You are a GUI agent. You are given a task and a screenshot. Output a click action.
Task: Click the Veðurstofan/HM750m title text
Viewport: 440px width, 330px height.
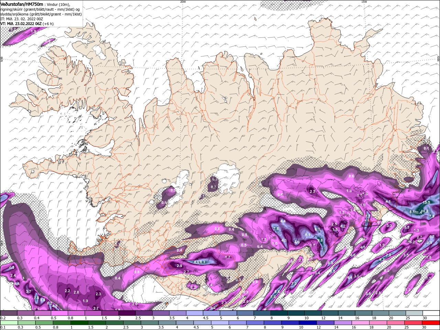22,4
